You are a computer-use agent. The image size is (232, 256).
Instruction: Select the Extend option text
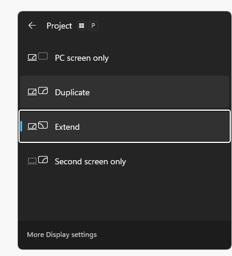click(x=67, y=127)
